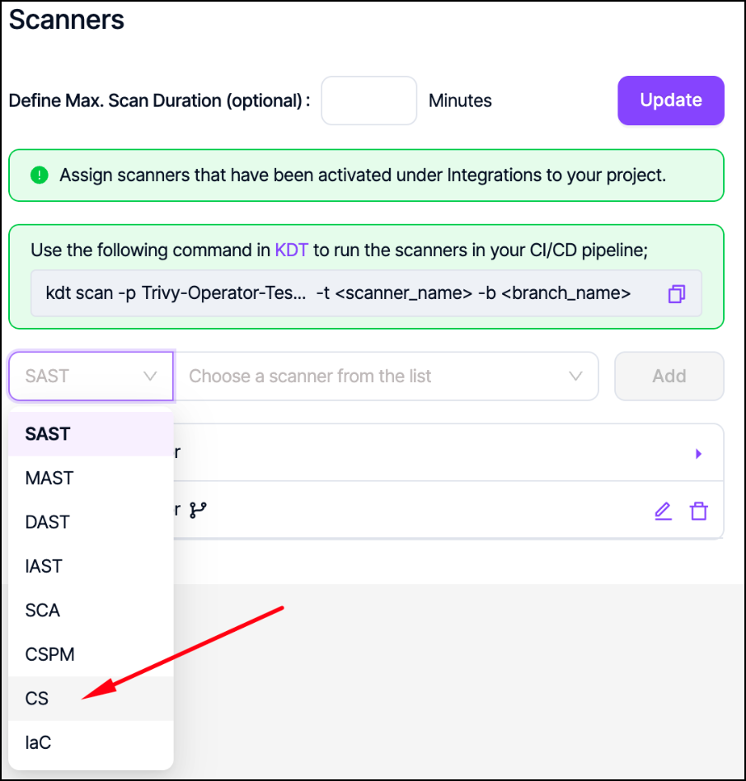Delete the scanner using the trash icon
The image size is (746, 781).
(699, 511)
